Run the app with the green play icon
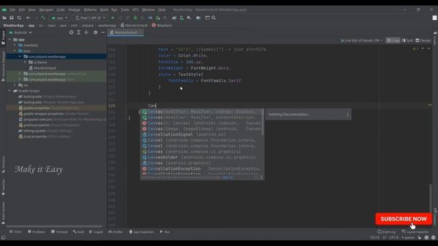This screenshot has width=438, height=246. tap(113, 18)
